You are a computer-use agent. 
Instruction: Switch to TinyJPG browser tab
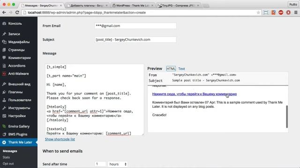coord(178,6)
